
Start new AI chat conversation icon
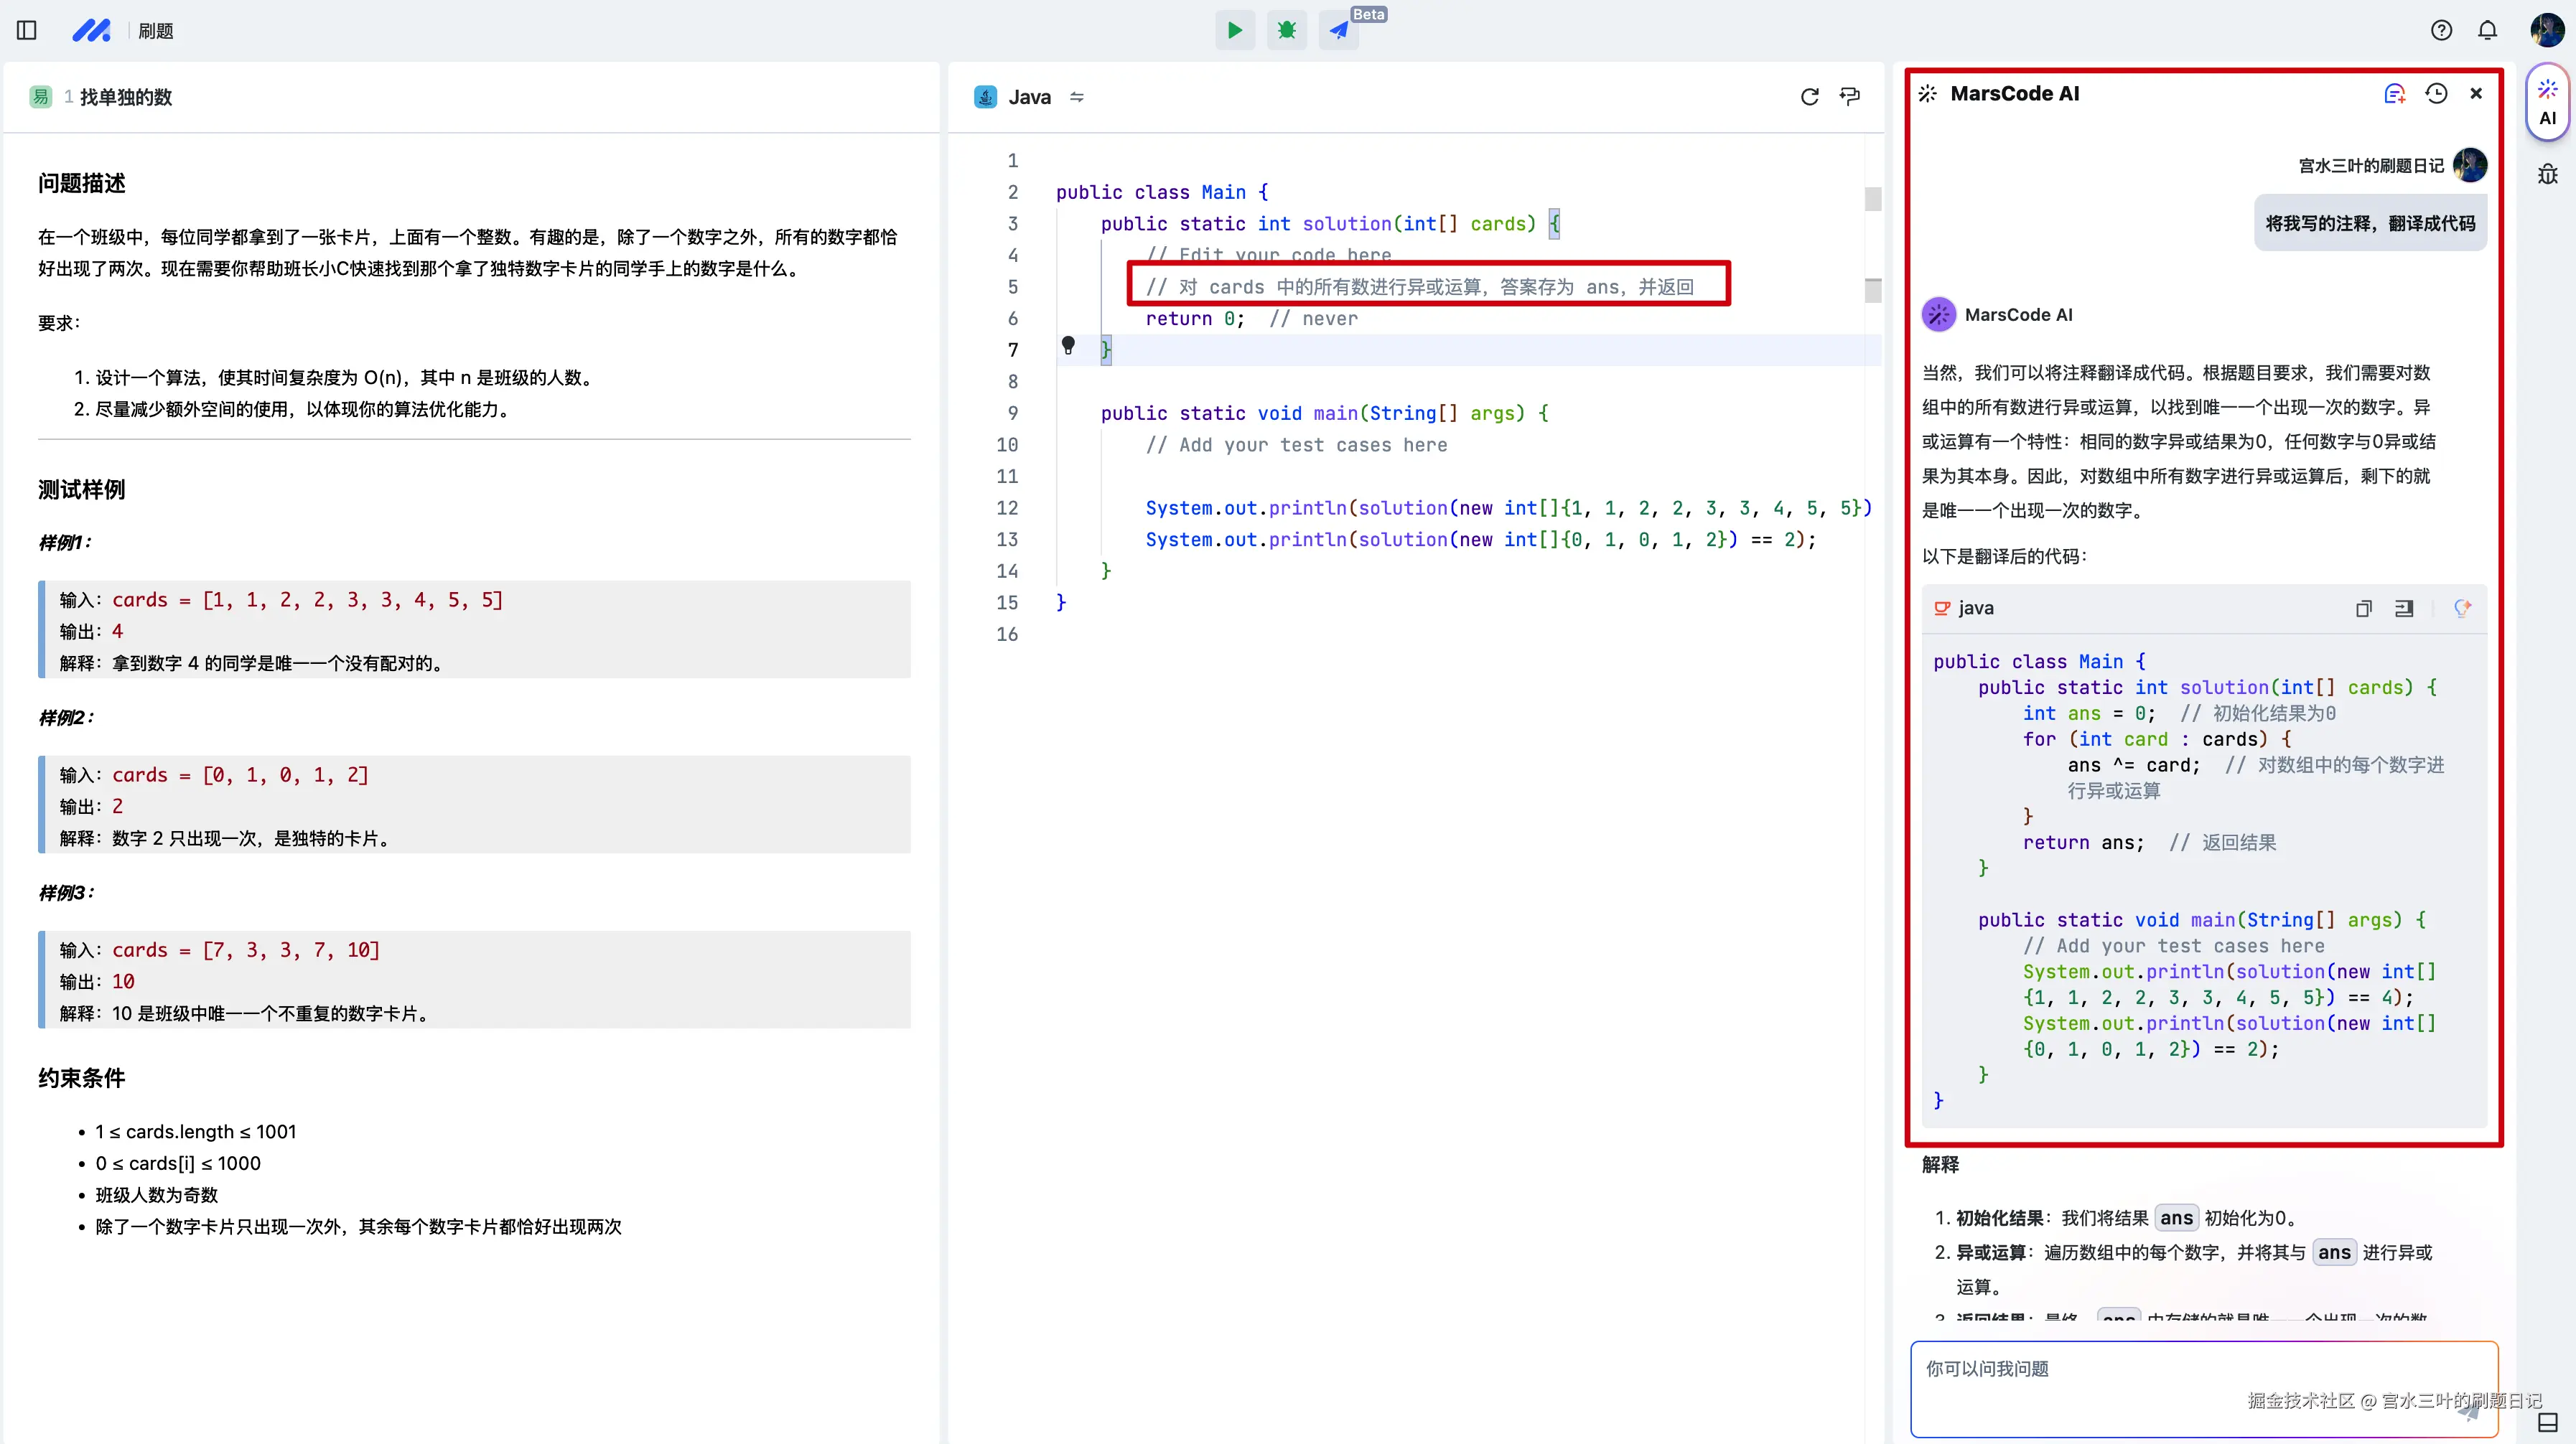click(2394, 93)
